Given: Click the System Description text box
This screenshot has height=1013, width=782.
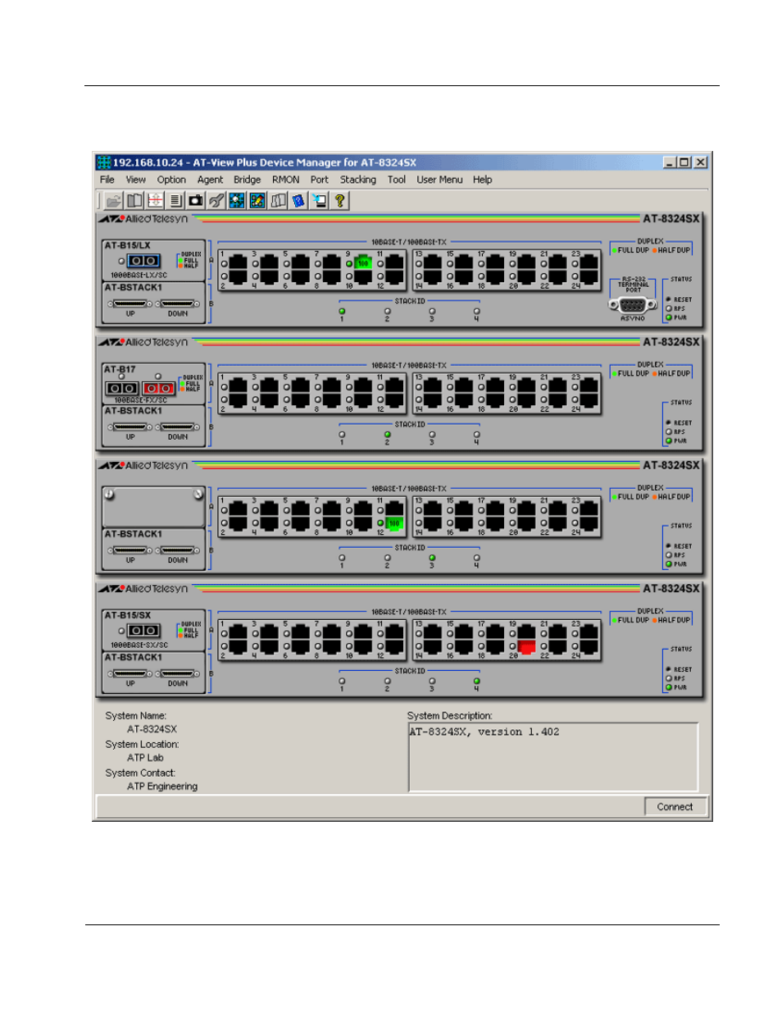Looking at the screenshot, I should (553, 757).
